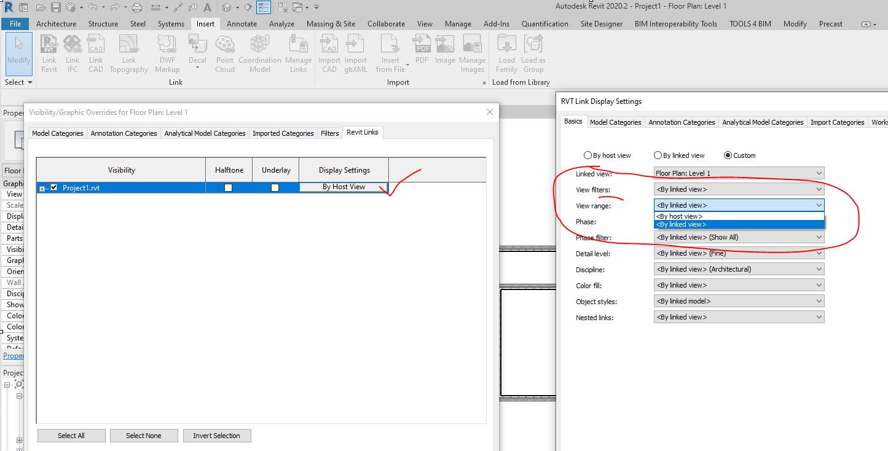Click the 'By Host View' Display Settings cell
This screenshot has width=888, height=451.
[x=343, y=187]
